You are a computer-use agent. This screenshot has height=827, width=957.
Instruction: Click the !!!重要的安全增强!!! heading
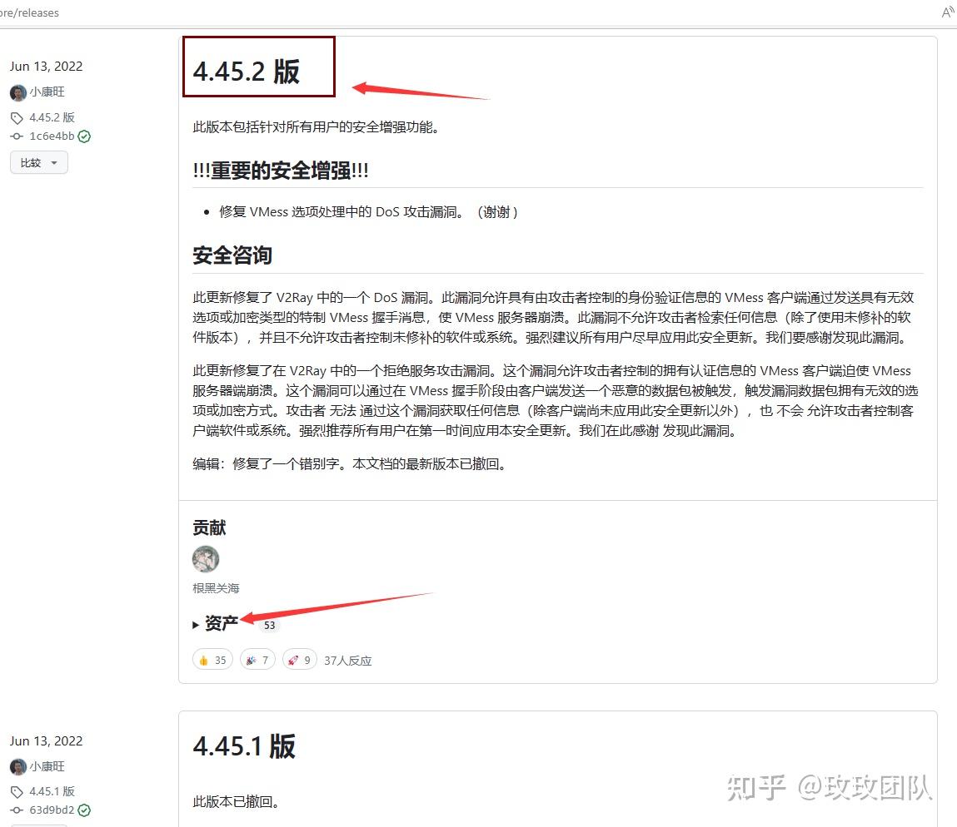pos(281,171)
